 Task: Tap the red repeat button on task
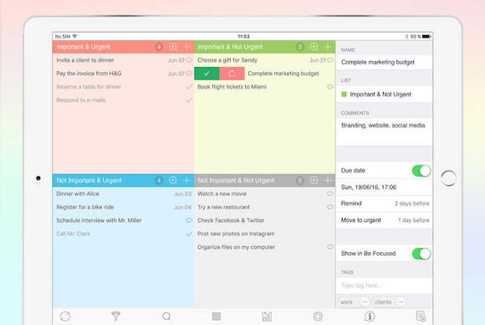pyautogui.click(x=232, y=74)
